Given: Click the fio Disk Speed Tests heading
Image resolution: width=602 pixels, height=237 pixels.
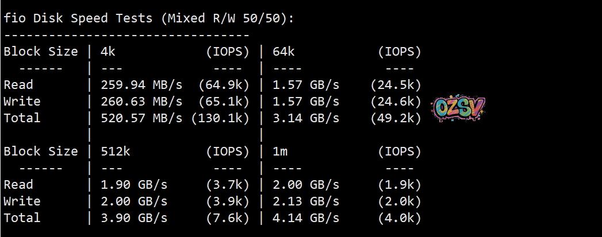Looking at the screenshot, I should point(149,18).
